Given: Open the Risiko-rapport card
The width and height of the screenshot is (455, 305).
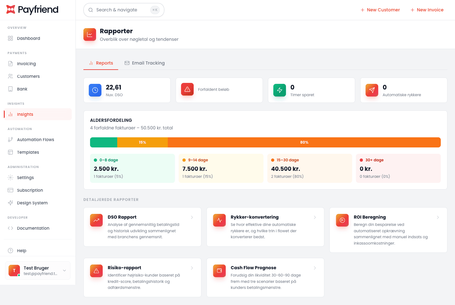Looking at the screenshot, I should click(x=142, y=277).
